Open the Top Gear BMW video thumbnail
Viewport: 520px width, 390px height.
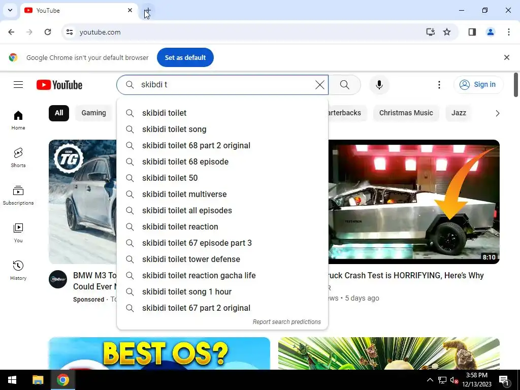pyautogui.click(x=83, y=202)
